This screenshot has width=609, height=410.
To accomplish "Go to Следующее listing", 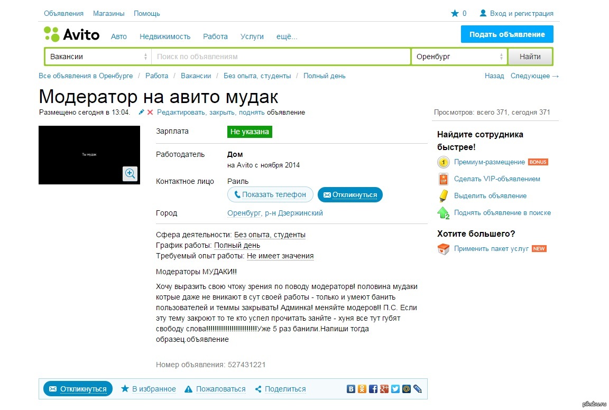I will coord(534,76).
